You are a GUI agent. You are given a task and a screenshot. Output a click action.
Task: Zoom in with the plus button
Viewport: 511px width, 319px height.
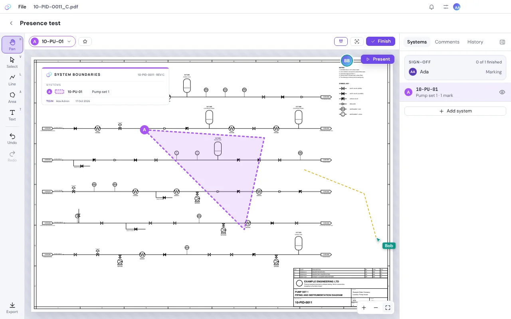pos(364,308)
